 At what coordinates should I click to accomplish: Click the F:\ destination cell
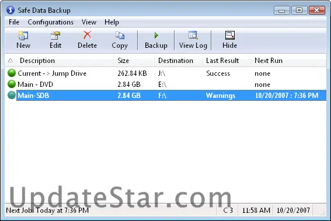(x=162, y=95)
